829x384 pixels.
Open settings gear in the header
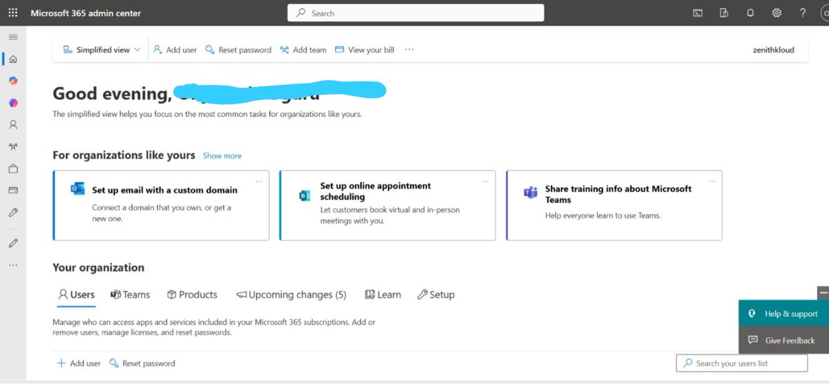click(776, 13)
